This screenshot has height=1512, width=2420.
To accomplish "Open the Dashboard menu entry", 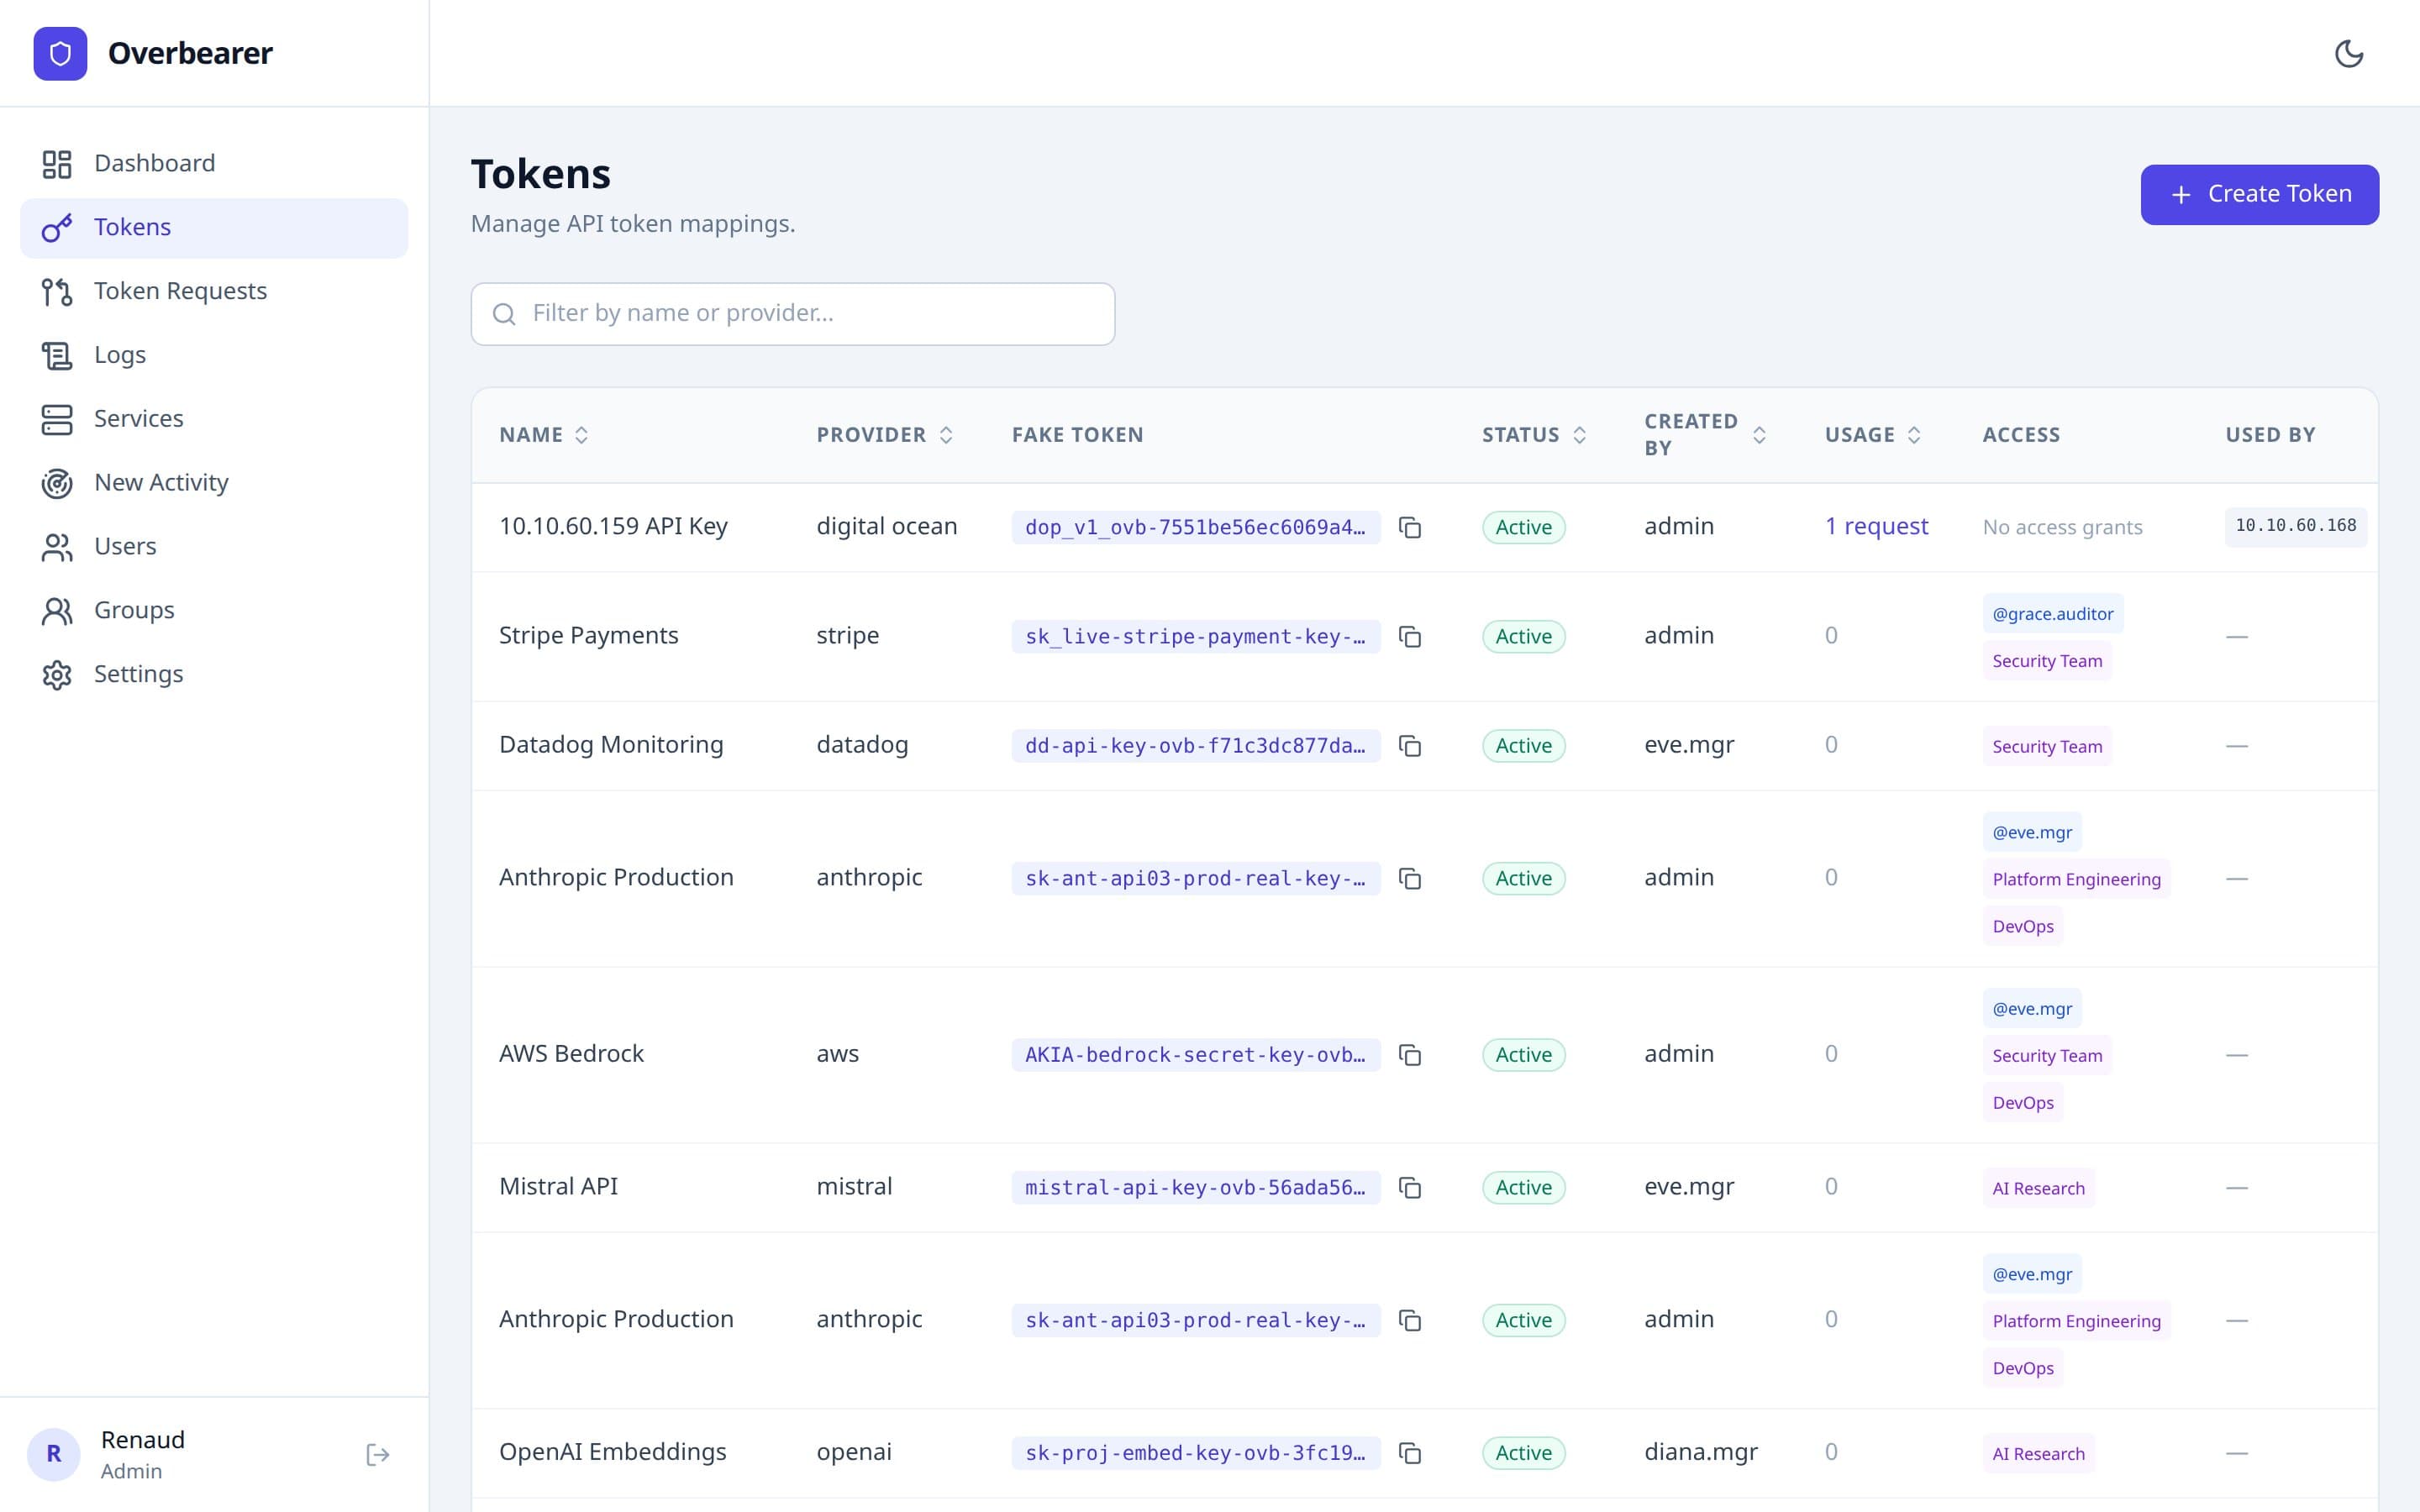I will coord(155,163).
